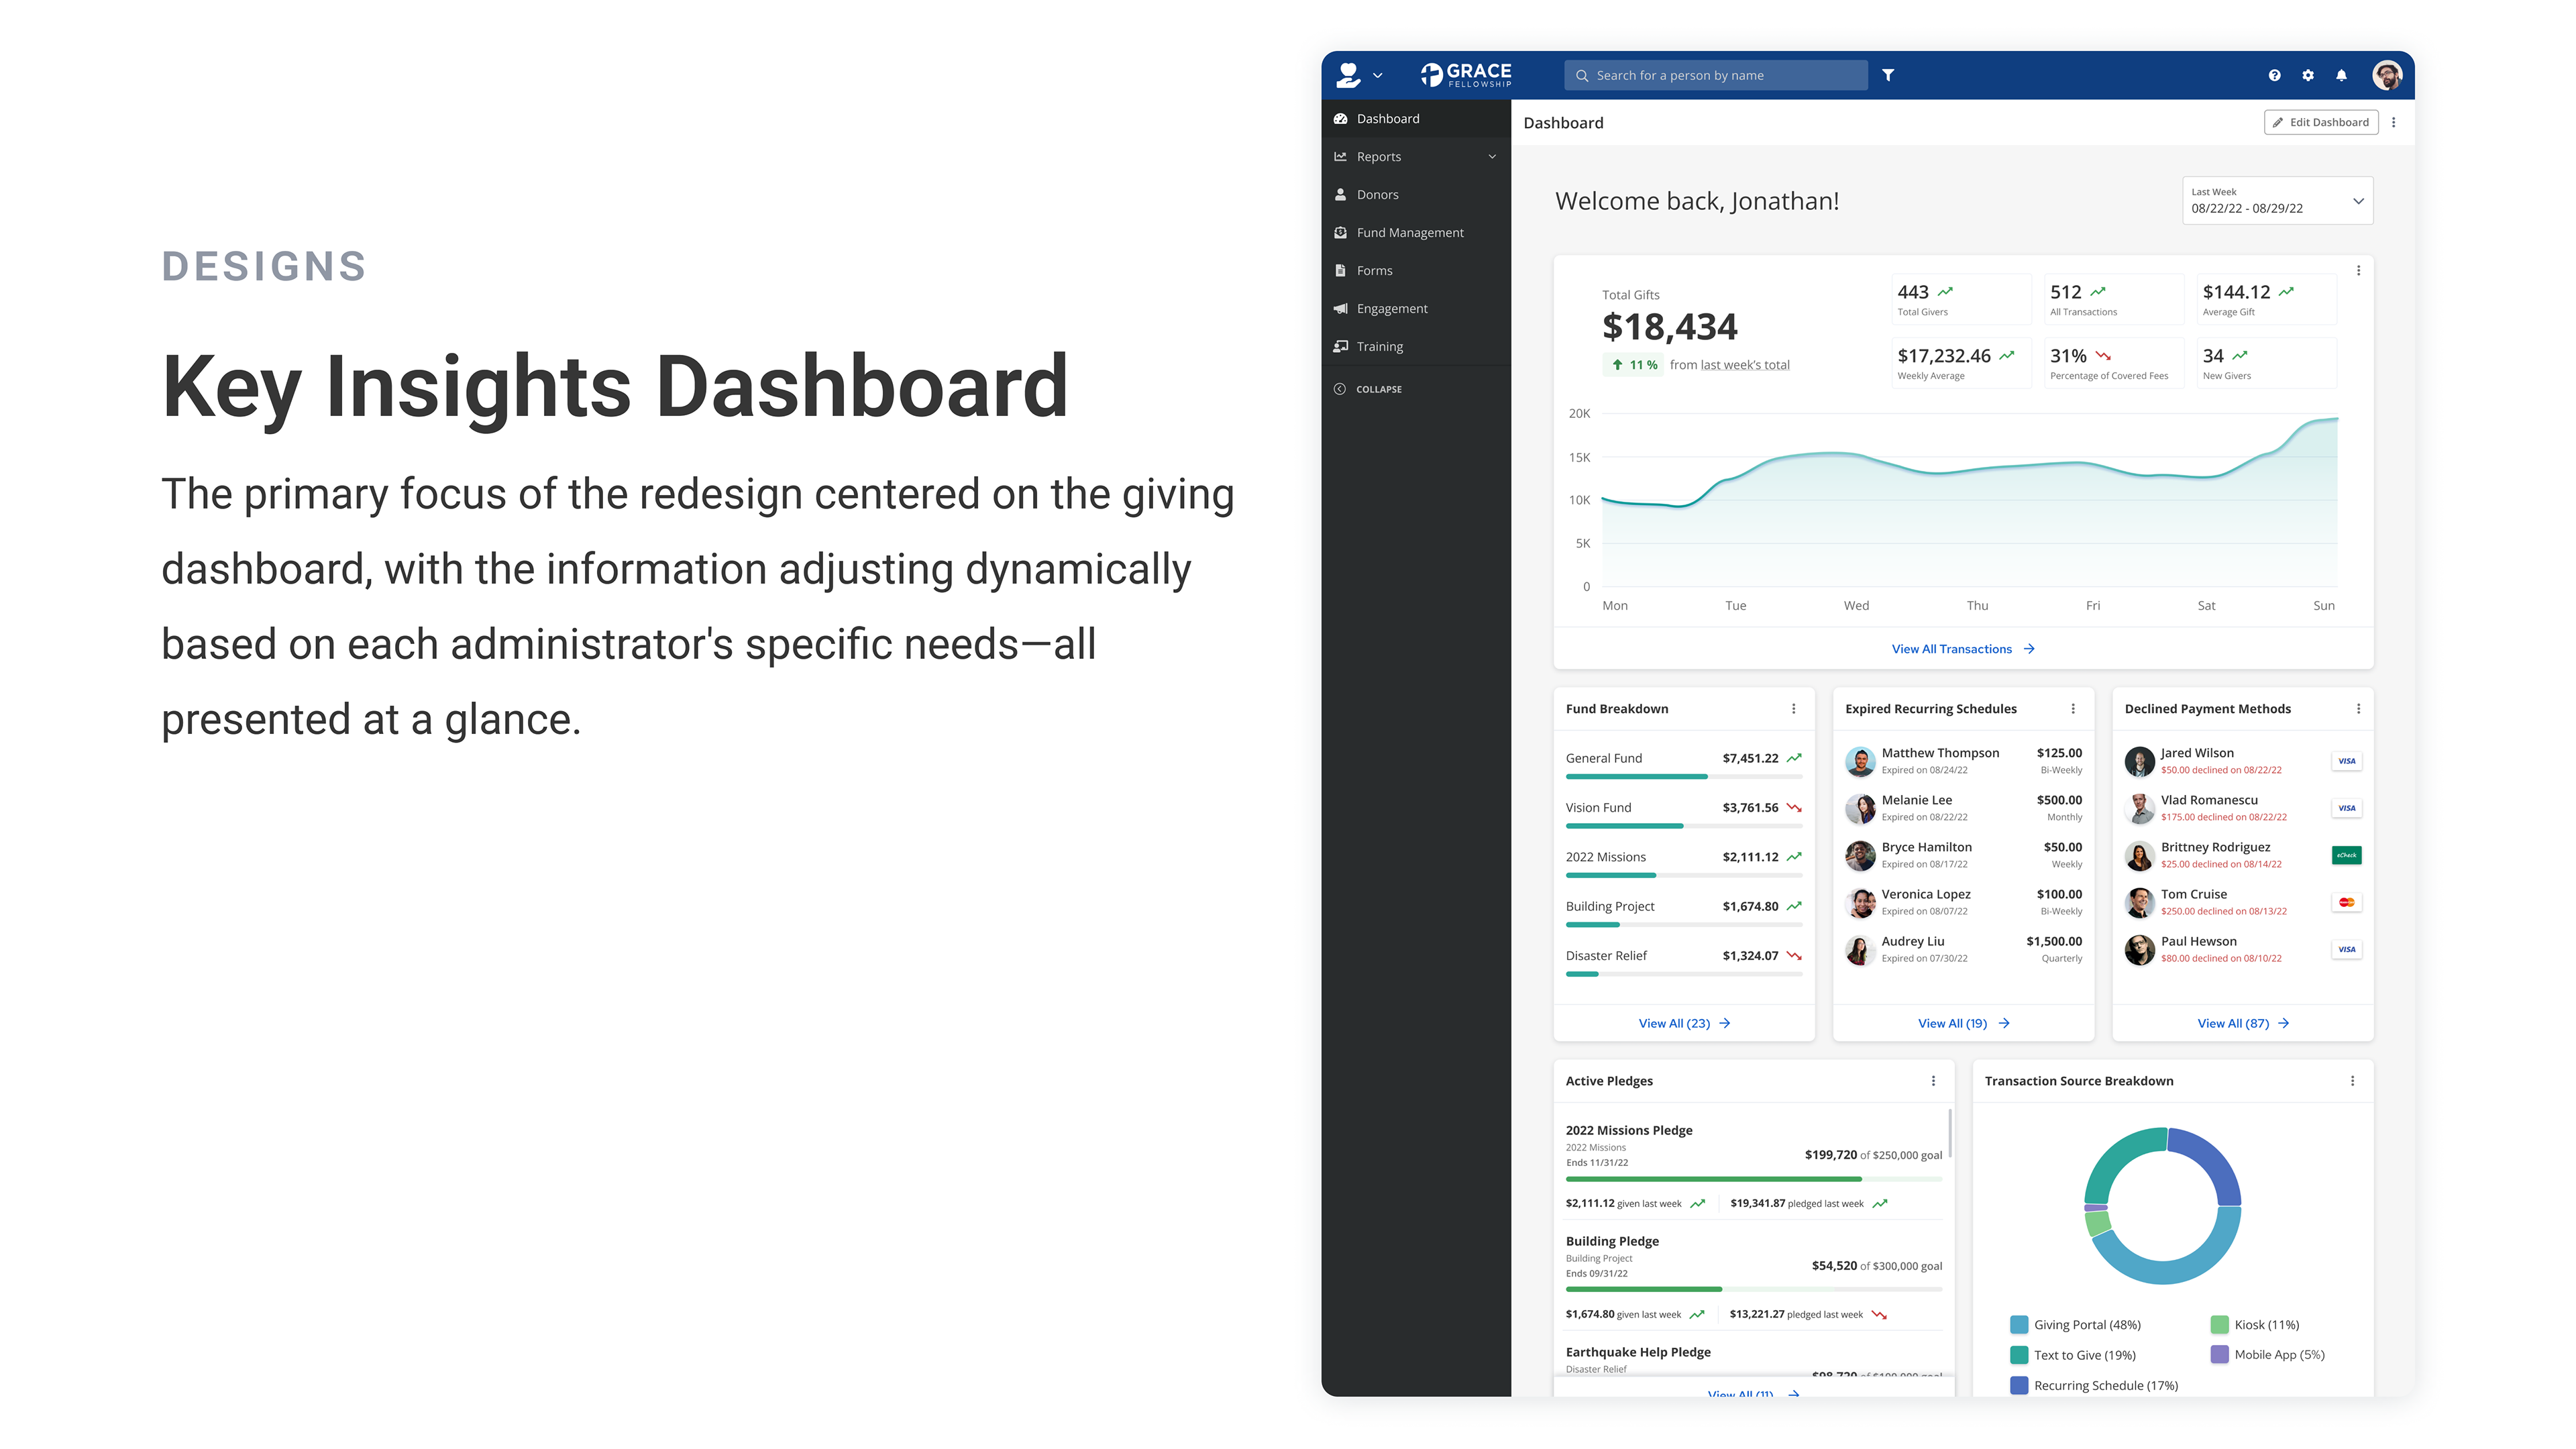Expand the Reports submenu chevron
Screen dimensions: 2576x1449
1492,157
